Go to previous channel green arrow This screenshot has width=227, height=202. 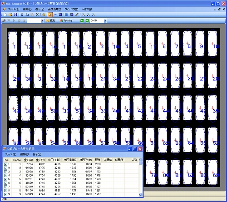pos(82,20)
